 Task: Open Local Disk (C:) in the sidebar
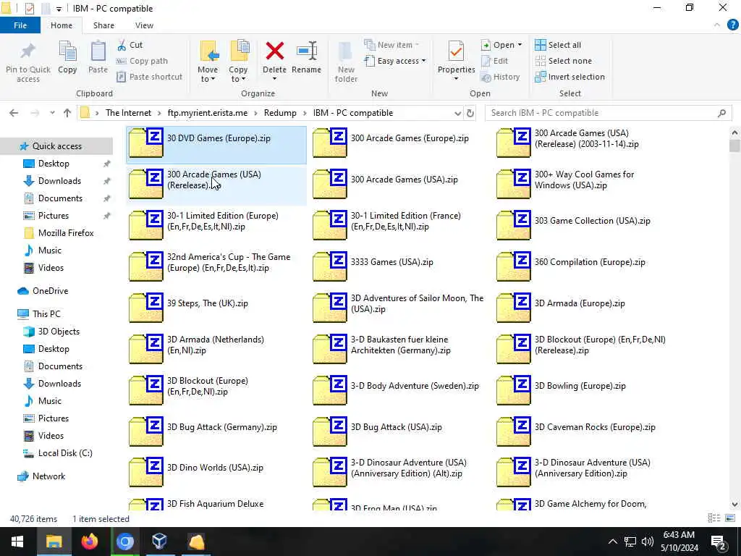click(x=65, y=453)
